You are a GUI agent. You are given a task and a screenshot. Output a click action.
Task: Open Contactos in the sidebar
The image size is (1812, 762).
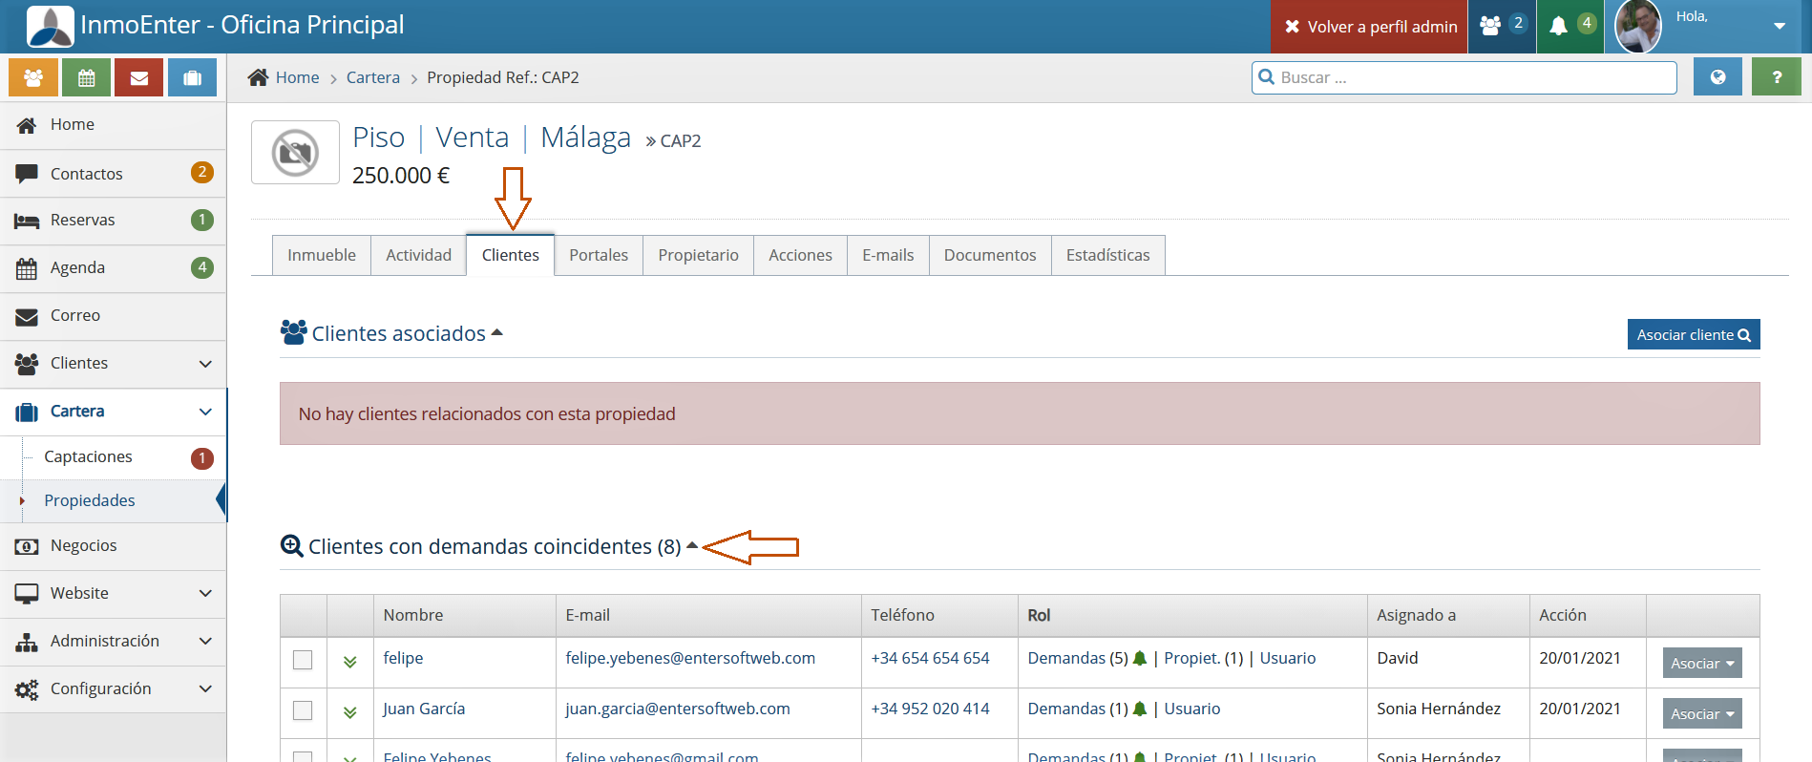(114, 174)
